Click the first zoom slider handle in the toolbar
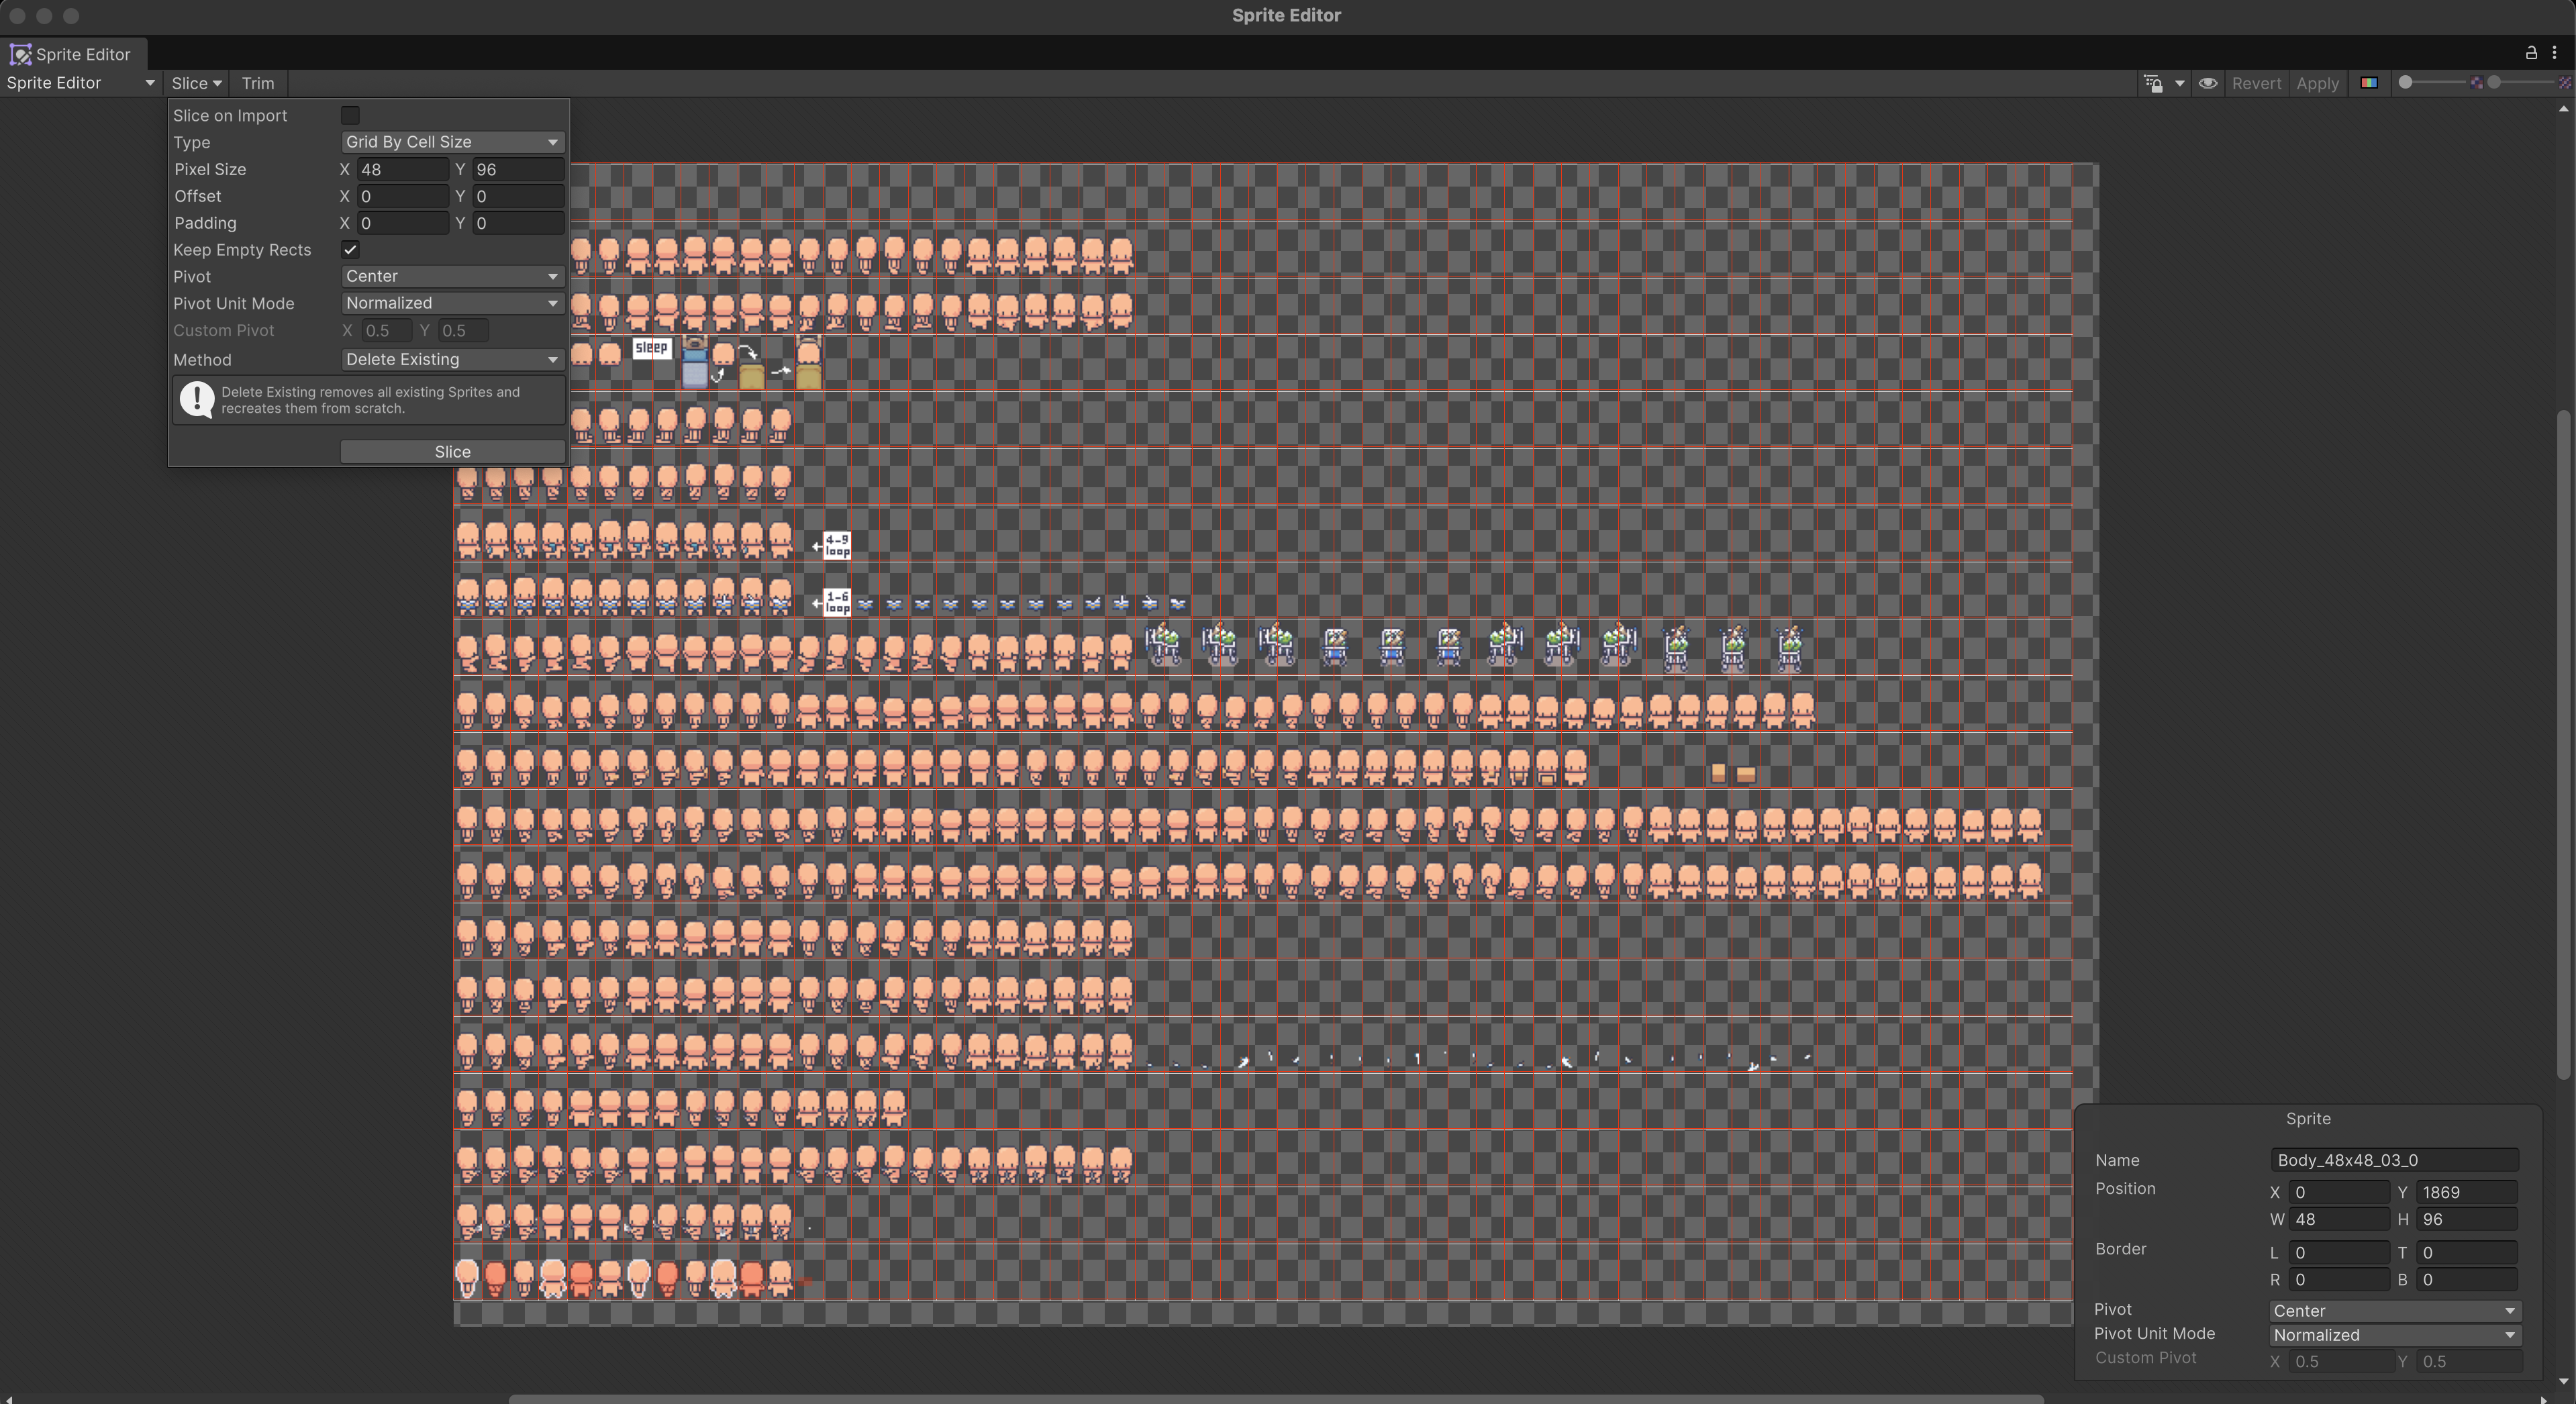 pos(2406,83)
